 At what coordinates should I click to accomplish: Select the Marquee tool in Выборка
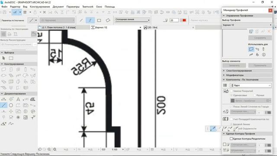11,58
